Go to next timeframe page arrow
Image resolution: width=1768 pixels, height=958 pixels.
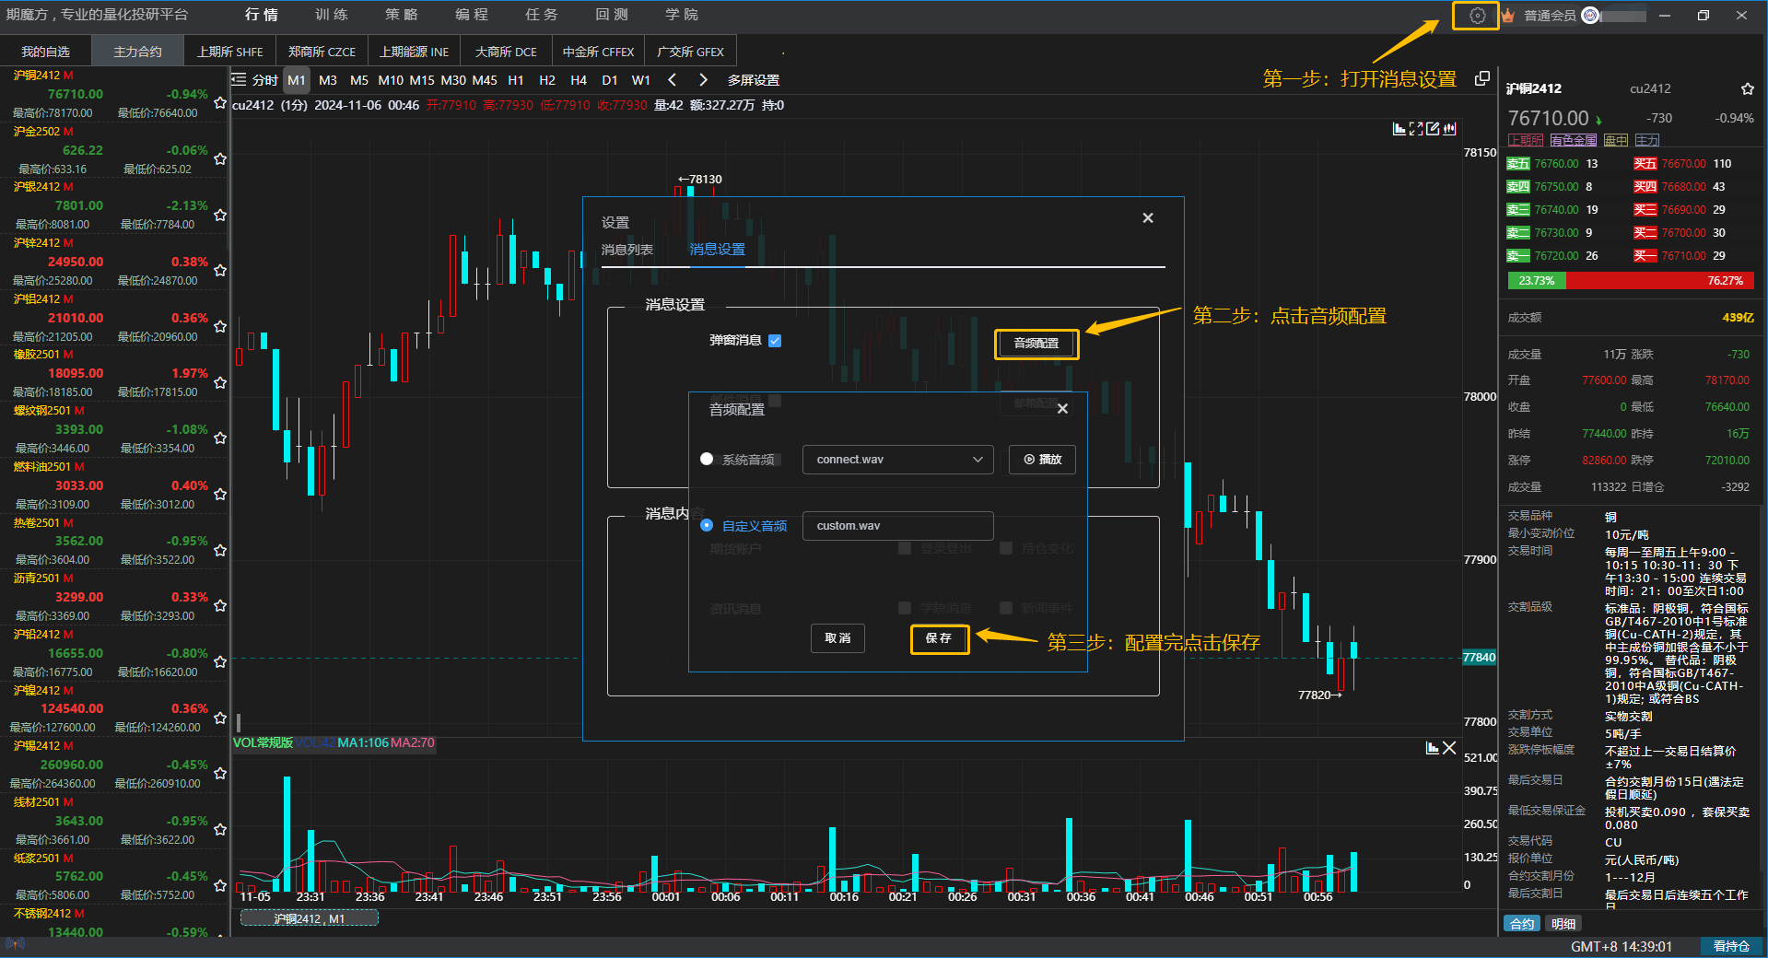703,80
